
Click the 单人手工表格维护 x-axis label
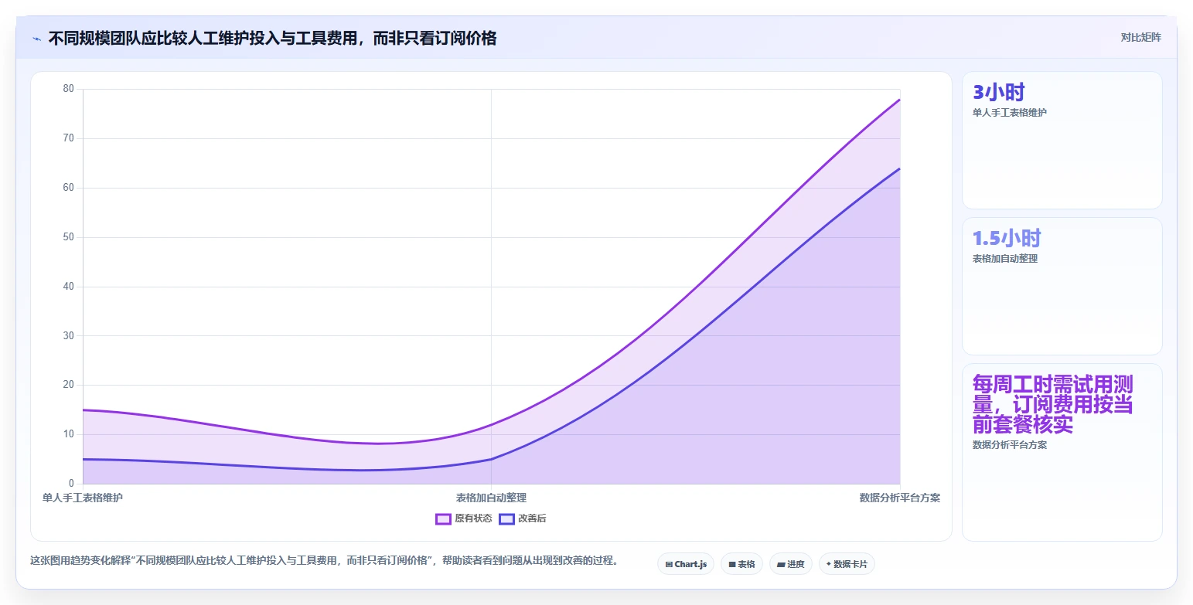(83, 498)
